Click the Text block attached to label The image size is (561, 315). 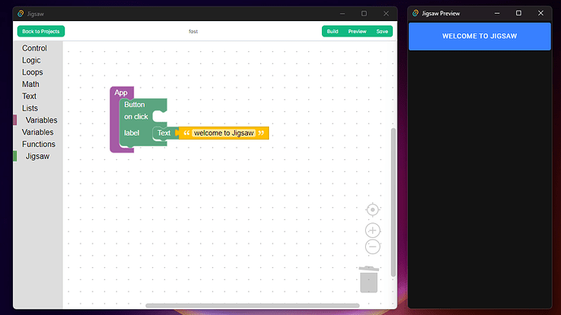point(164,133)
